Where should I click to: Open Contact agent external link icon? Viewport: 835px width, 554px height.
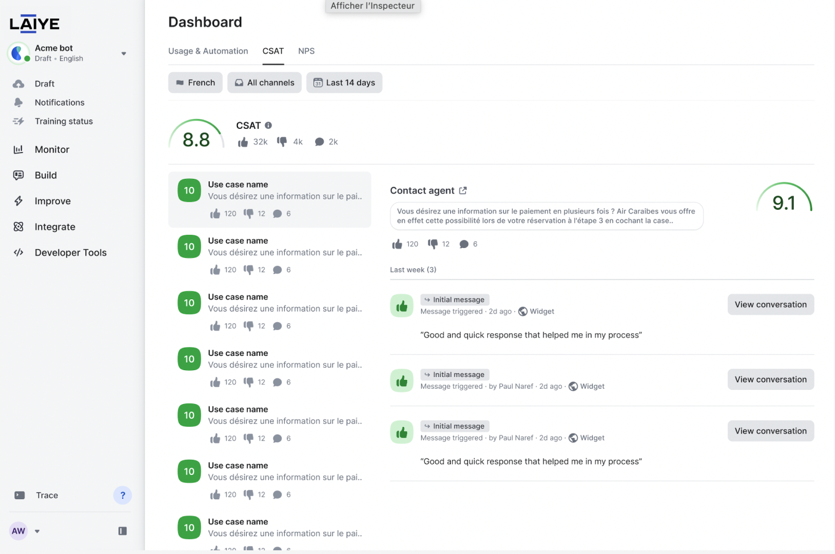(x=463, y=191)
